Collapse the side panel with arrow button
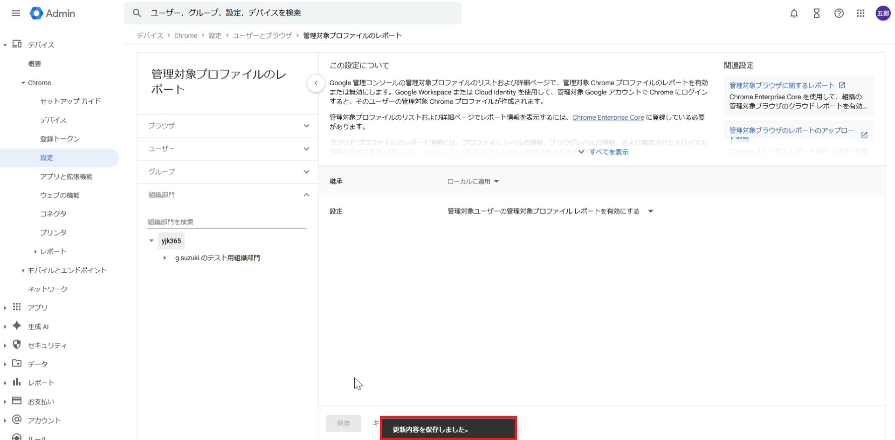The width and height of the screenshot is (895, 440). tap(316, 83)
